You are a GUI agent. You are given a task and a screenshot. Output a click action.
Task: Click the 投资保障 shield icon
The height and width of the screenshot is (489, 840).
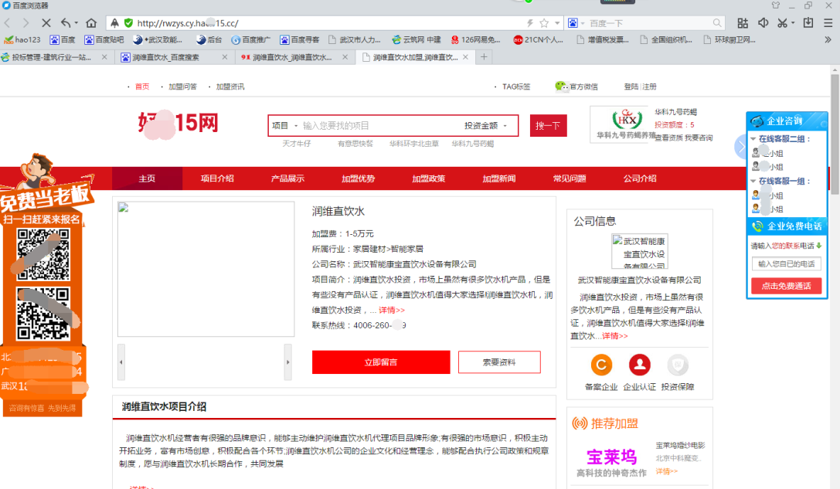pyautogui.click(x=678, y=365)
